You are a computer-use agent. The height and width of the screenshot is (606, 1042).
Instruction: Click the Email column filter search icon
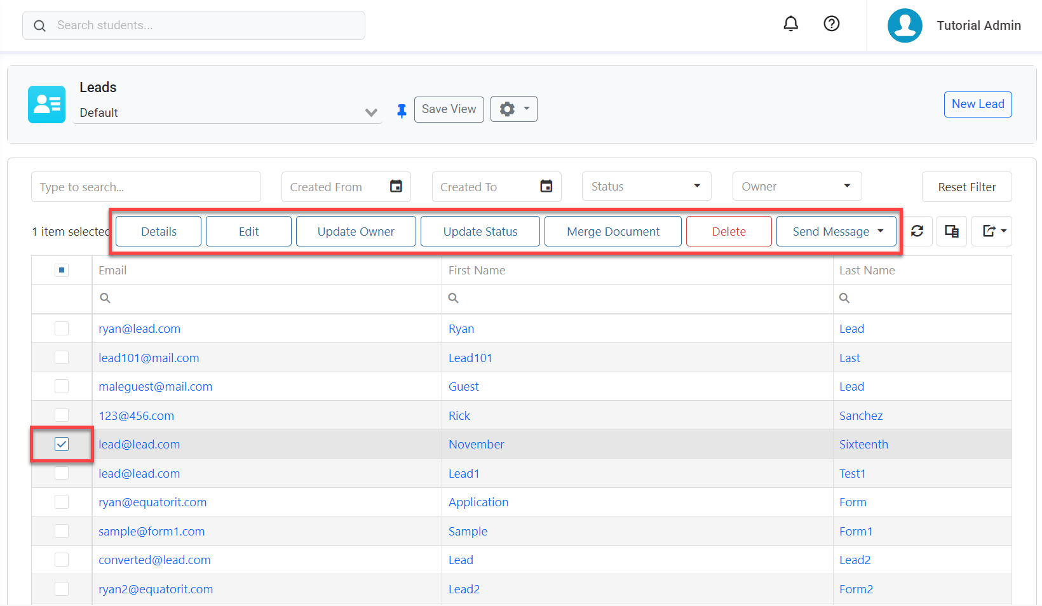105,298
